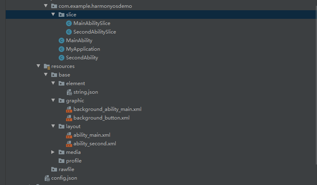This screenshot has width=317, height=185.
Task: Open the string.json file
Action: pyautogui.click(x=86, y=92)
